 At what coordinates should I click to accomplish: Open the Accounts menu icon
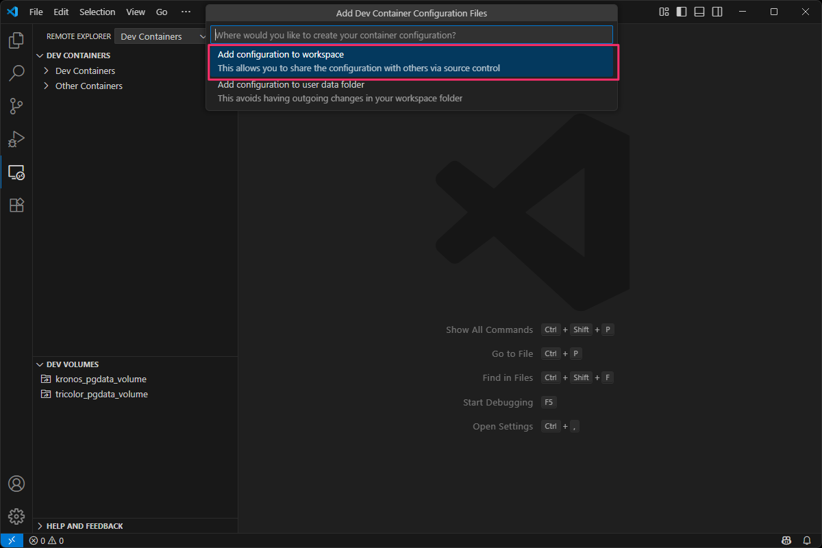[16, 484]
